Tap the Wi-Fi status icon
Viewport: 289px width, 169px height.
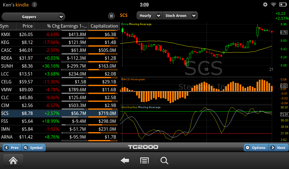coord(273,5)
